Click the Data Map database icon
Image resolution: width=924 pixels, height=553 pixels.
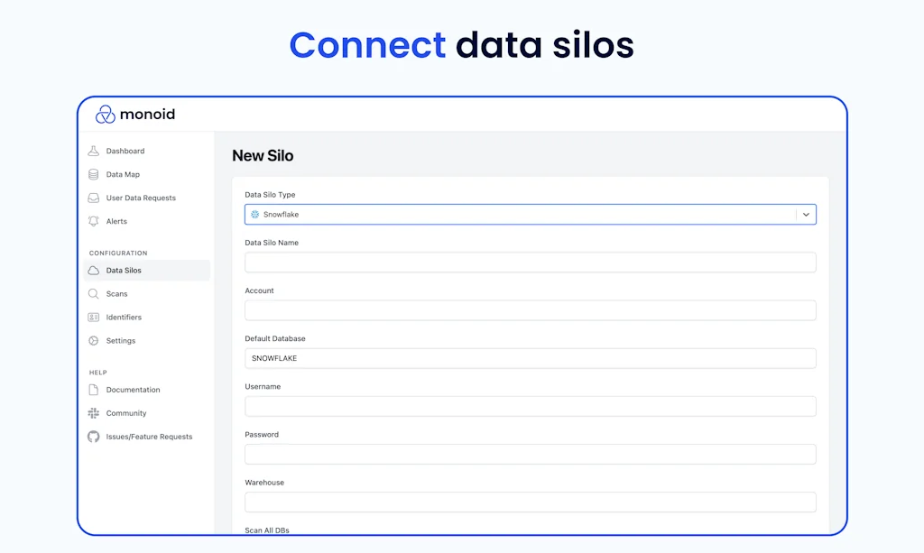tap(93, 174)
